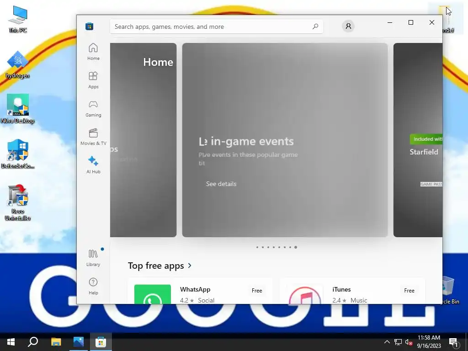The height and width of the screenshot is (351, 468).
Task: Focus the Search apps, games, movies field
Action: click(x=216, y=27)
